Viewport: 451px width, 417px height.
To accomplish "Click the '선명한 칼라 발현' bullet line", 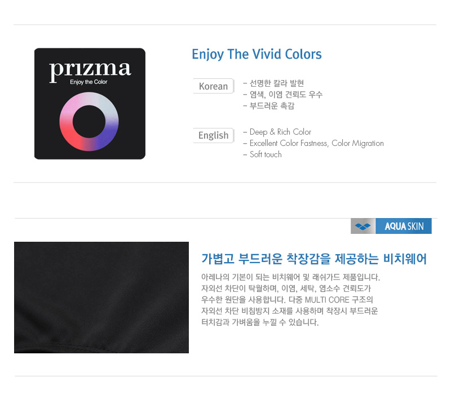I will [x=273, y=83].
